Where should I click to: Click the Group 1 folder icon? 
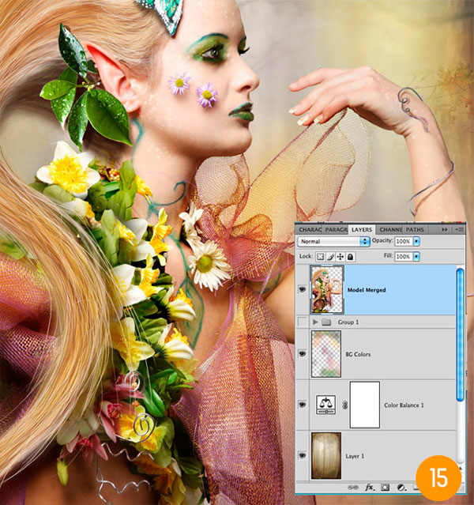click(x=326, y=322)
